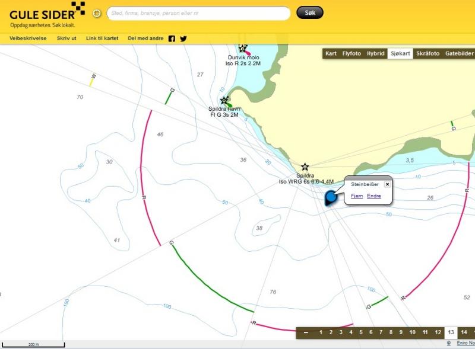Image resolution: width=475 pixels, height=349 pixels.
Task: Click the blue Steinbeißer map pin
Action: (x=331, y=198)
